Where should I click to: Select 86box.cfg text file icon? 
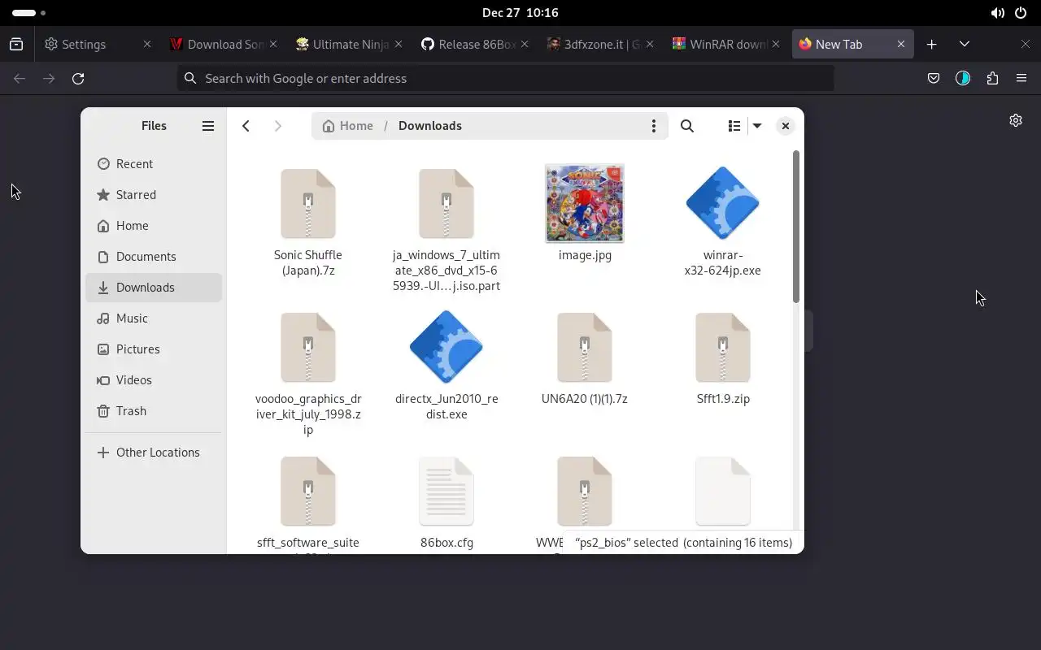446,492
